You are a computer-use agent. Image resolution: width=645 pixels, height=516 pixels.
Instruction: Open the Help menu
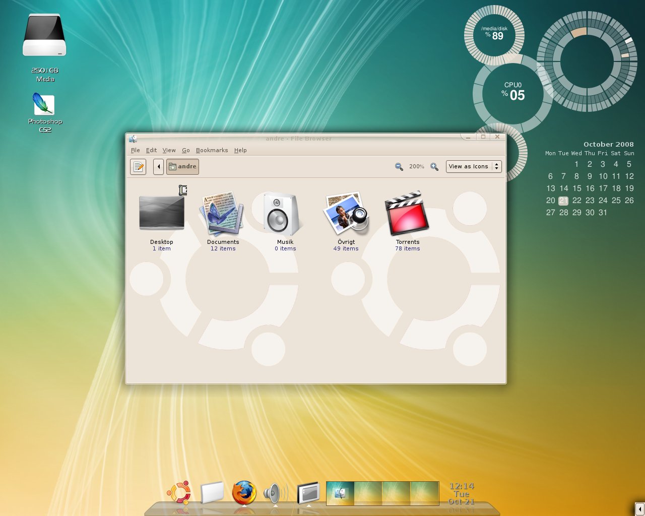point(240,150)
